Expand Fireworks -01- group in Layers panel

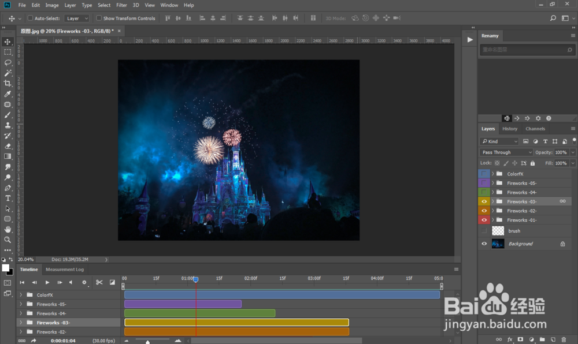(493, 220)
